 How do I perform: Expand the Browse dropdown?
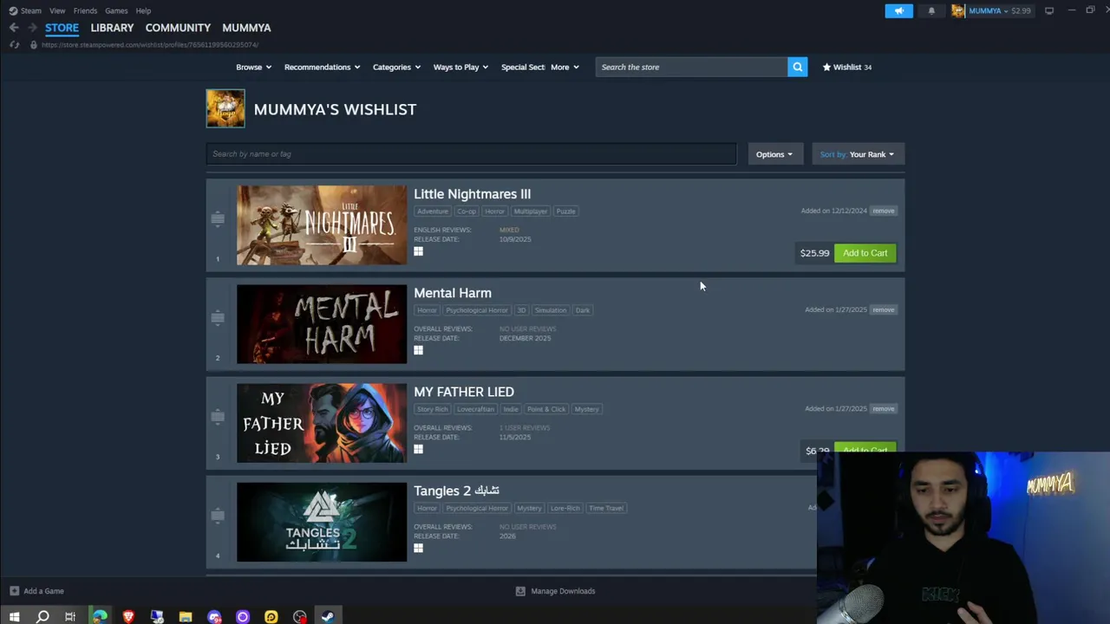click(x=253, y=67)
